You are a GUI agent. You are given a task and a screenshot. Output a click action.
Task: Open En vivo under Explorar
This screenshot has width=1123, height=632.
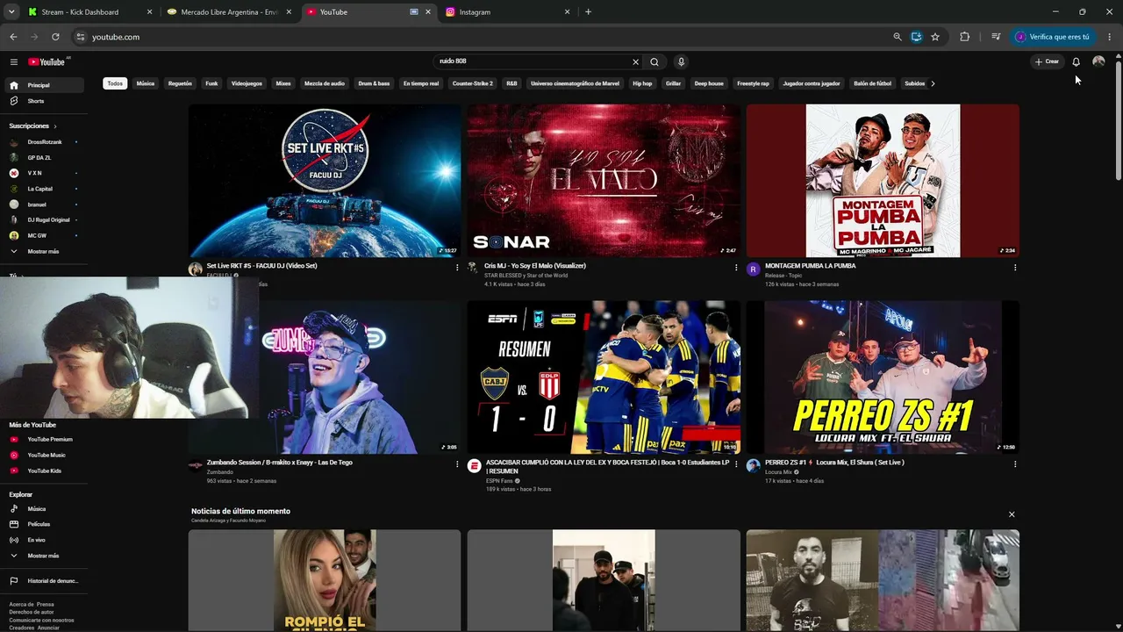coord(46,540)
